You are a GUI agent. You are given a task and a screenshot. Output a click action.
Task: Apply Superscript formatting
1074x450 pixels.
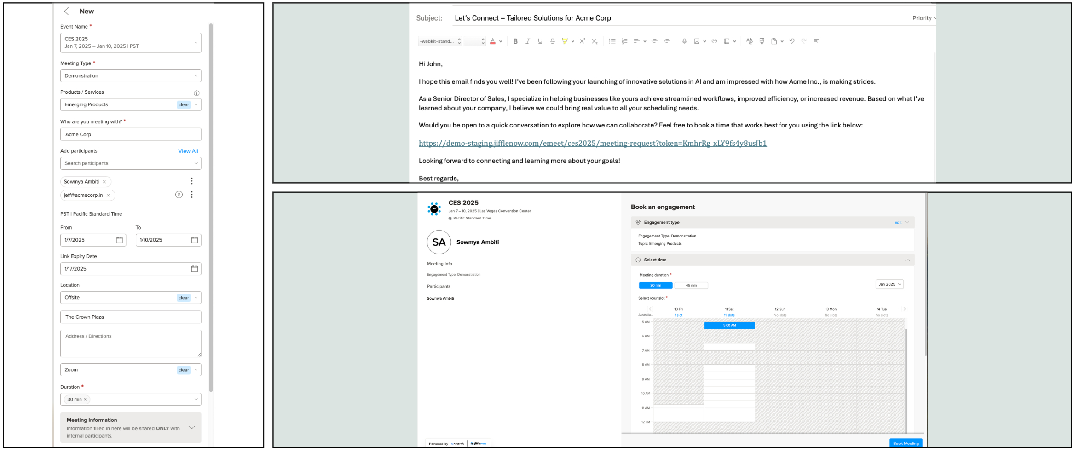(x=582, y=41)
